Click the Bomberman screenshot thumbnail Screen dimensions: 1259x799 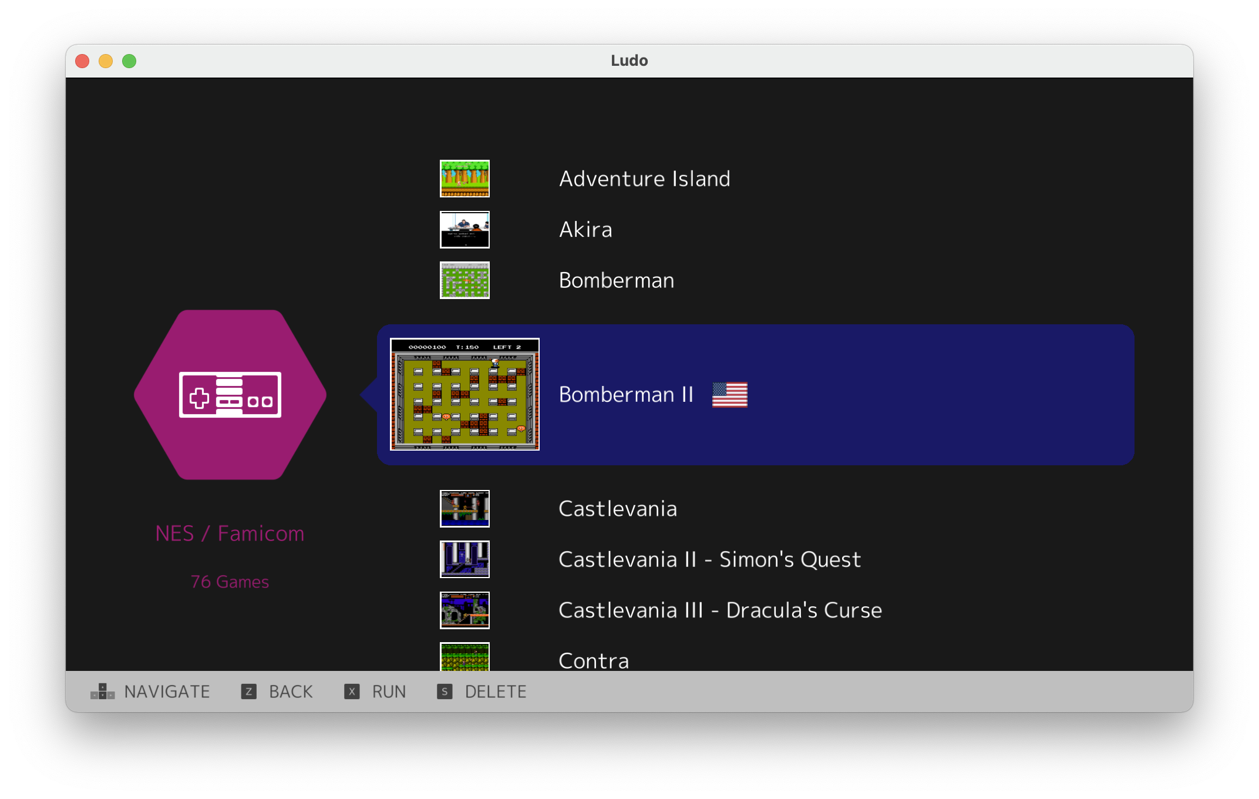point(464,280)
